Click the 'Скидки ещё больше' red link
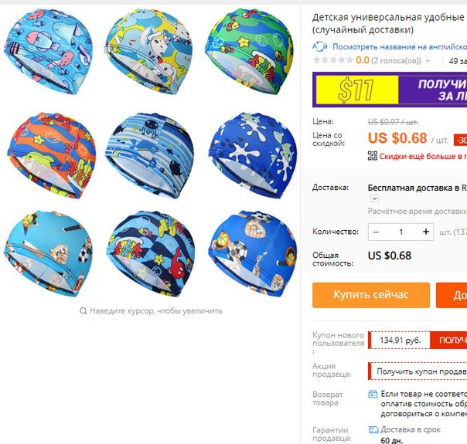The image size is (467, 444). (423, 156)
